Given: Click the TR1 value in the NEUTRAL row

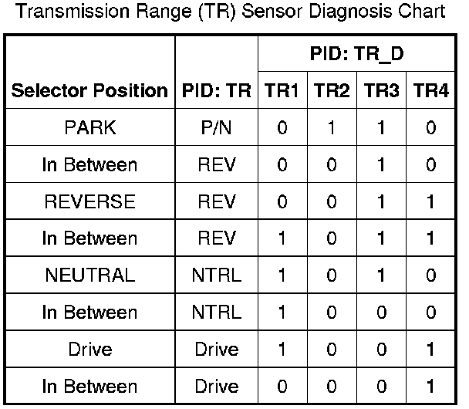Looking at the screenshot, I should coord(282,275).
